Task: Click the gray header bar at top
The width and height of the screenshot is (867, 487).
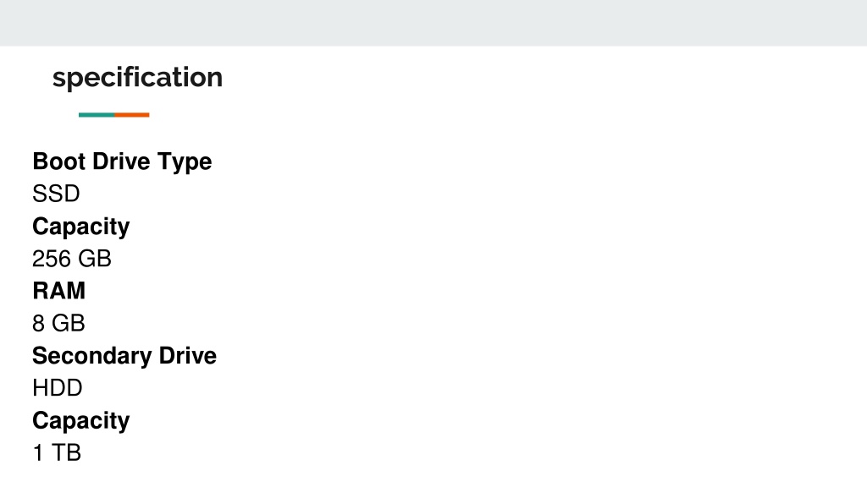Action: (x=433, y=23)
